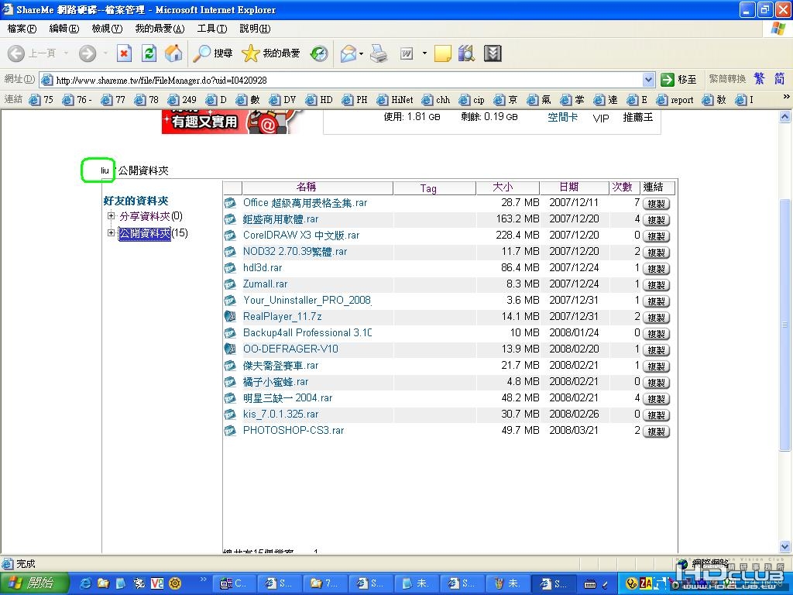Screen dimensions: 793x595
Task: Open 編輯(E) menu
Action: click(x=64, y=29)
